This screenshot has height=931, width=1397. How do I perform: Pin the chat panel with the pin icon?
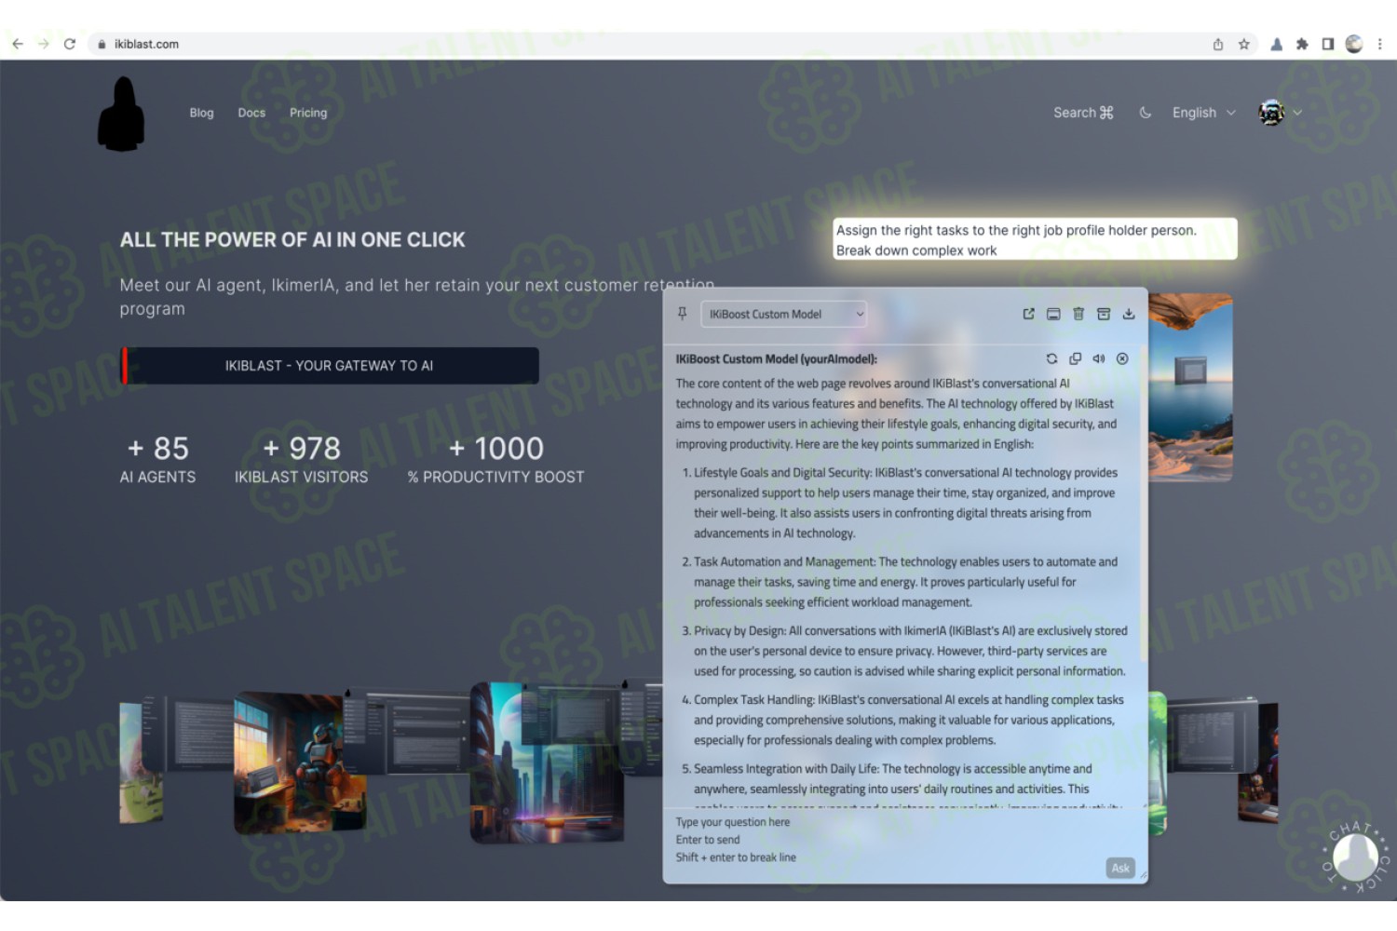(683, 314)
